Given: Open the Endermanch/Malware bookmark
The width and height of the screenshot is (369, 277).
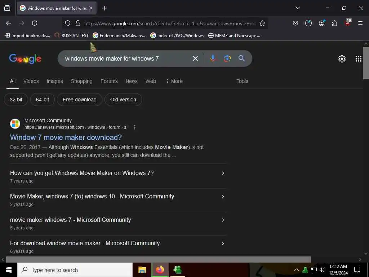Looking at the screenshot, I should tap(119, 36).
